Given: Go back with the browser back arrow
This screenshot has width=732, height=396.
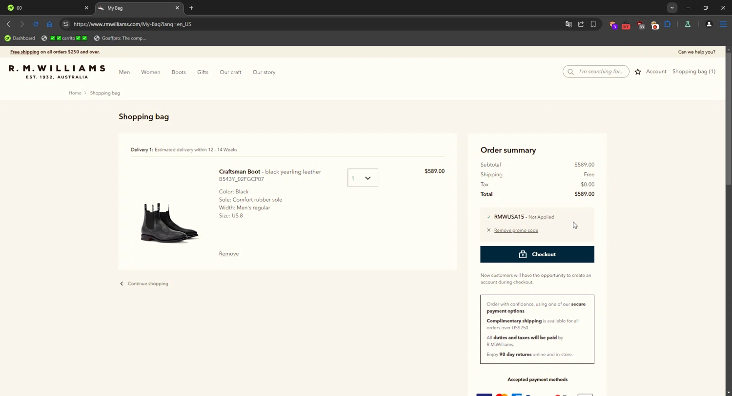Looking at the screenshot, I should pyautogui.click(x=8, y=24).
